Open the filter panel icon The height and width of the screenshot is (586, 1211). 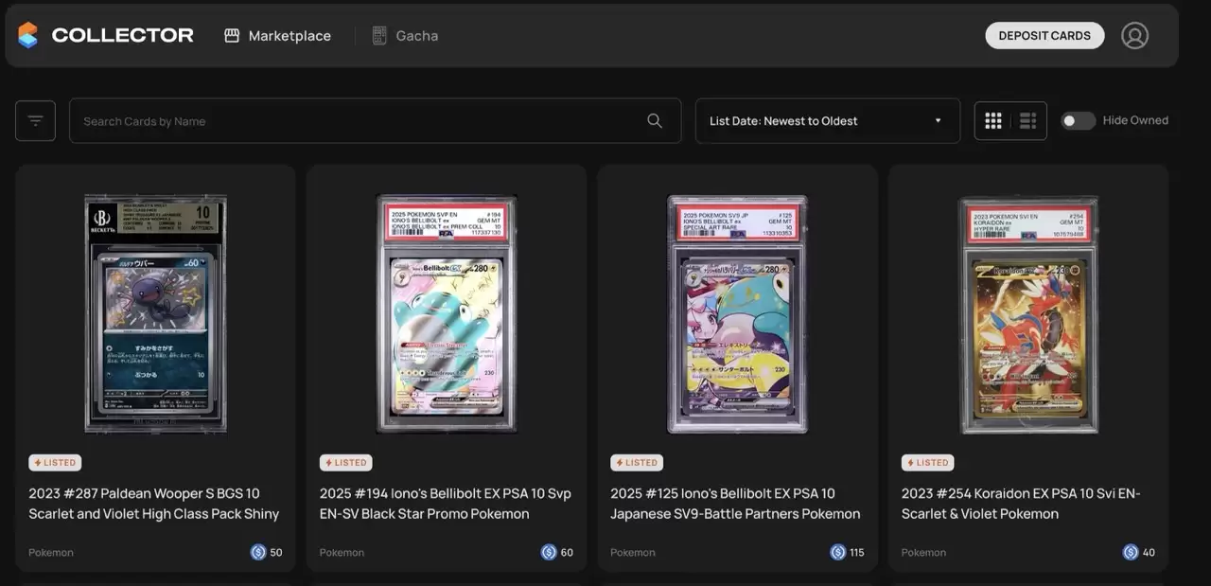[35, 120]
